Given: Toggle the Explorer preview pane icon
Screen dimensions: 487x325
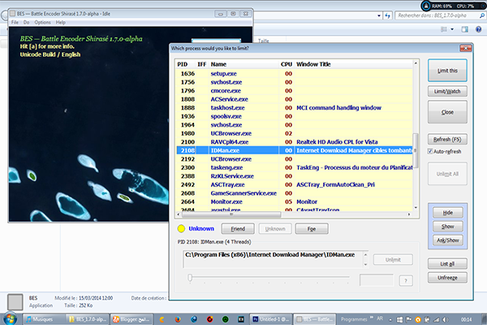Looking at the screenshot, I should click(x=464, y=29).
